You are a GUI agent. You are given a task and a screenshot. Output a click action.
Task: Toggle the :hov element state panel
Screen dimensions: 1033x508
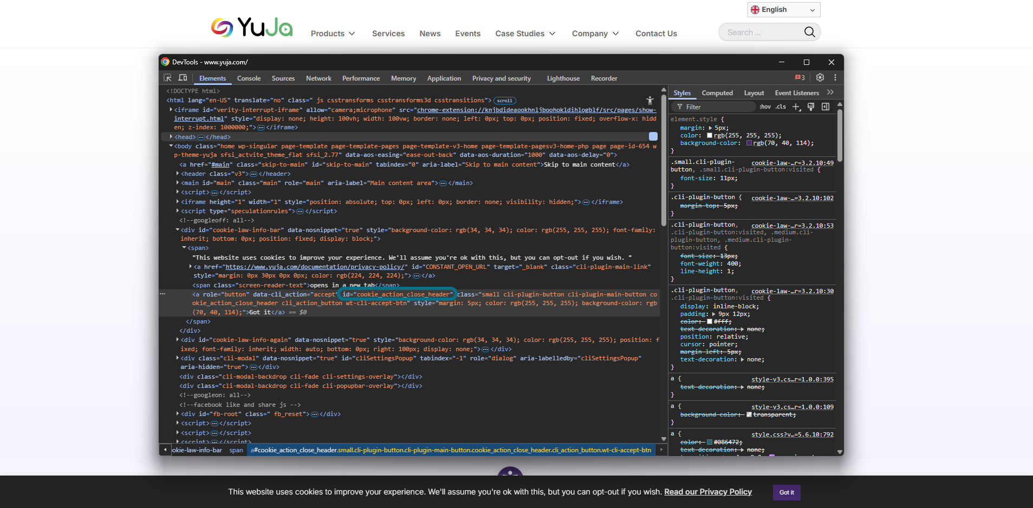pyautogui.click(x=765, y=107)
